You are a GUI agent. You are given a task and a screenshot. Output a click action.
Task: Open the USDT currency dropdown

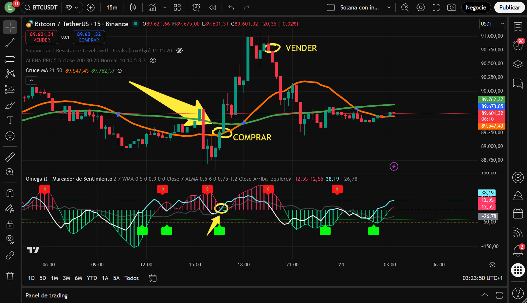tap(492, 24)
